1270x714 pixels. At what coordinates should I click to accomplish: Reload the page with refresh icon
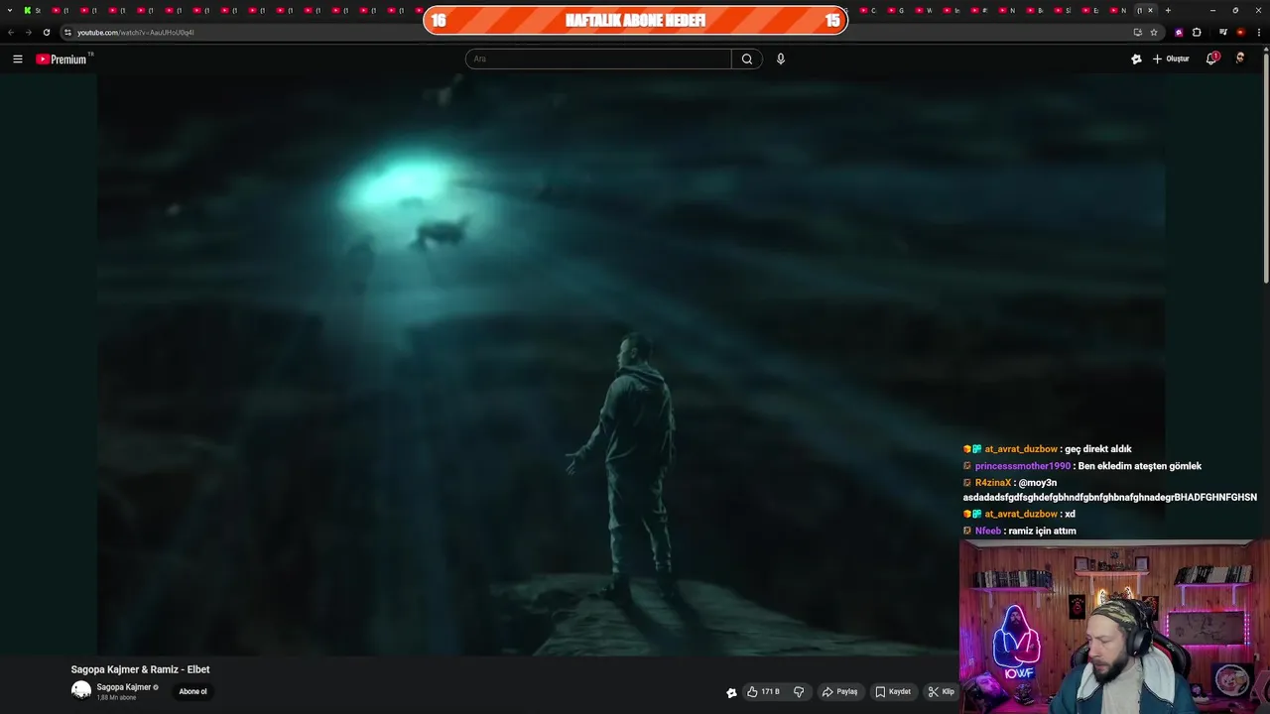click(x=46, y=32)
